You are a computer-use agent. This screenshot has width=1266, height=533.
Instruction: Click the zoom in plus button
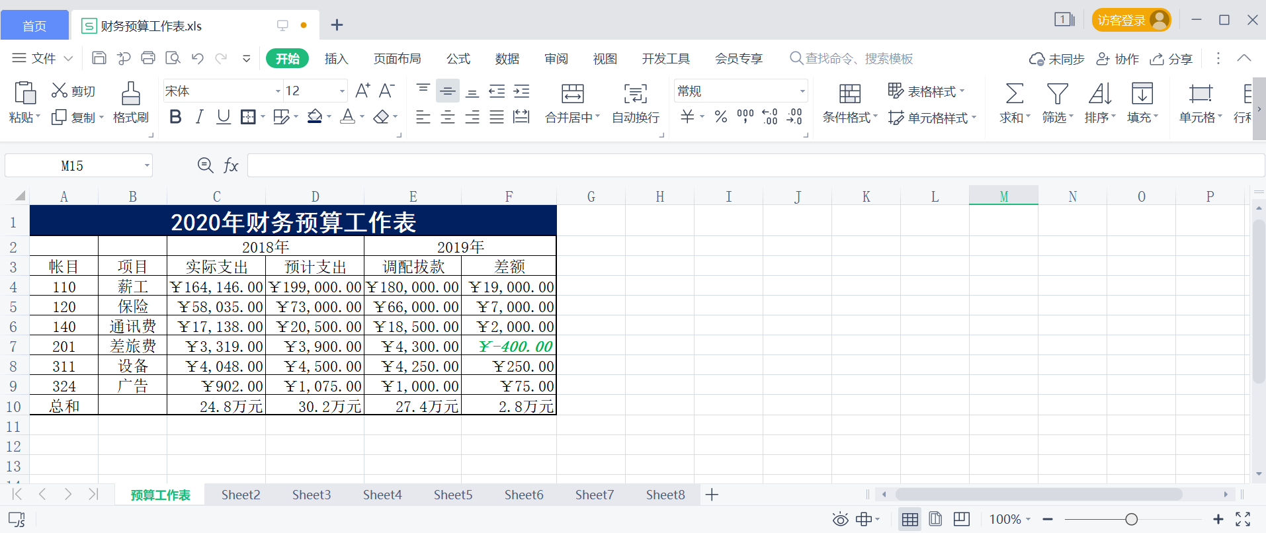click(x=1218, y=519)
